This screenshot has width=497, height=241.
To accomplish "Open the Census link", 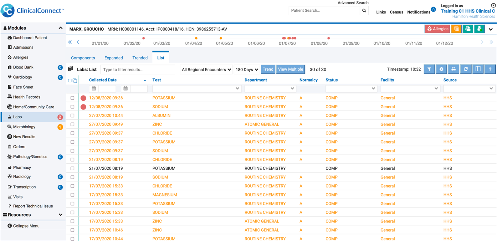I will 396,12.
